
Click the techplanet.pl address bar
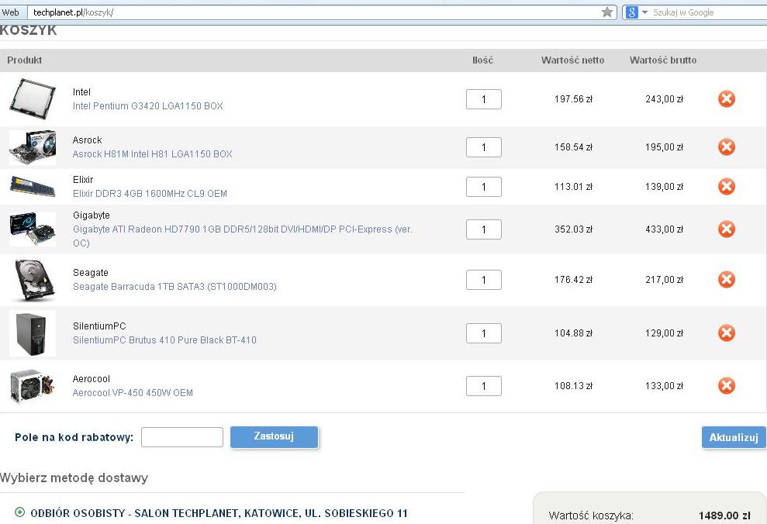coord(313,12)
